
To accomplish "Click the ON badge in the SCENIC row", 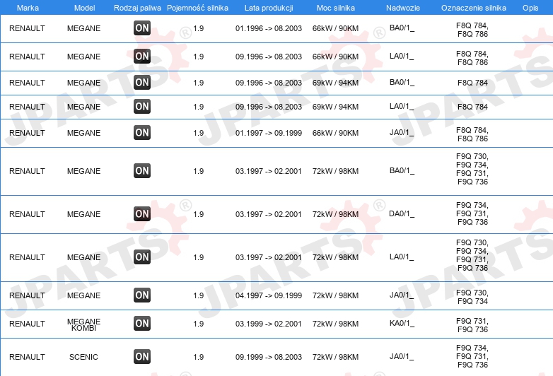I will (x=142, y=357).
